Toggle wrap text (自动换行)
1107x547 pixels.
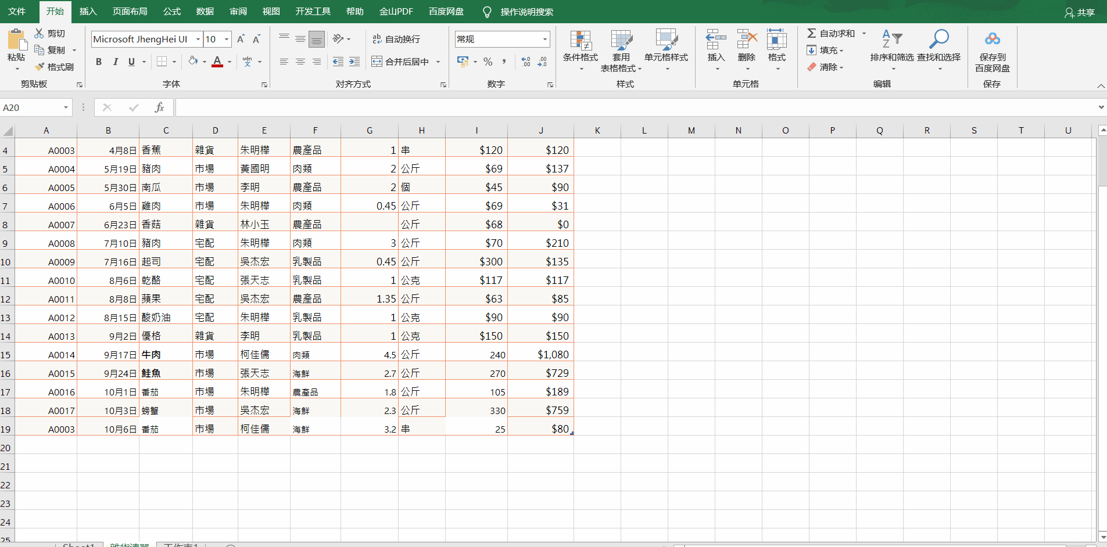[x=396, y=39]
